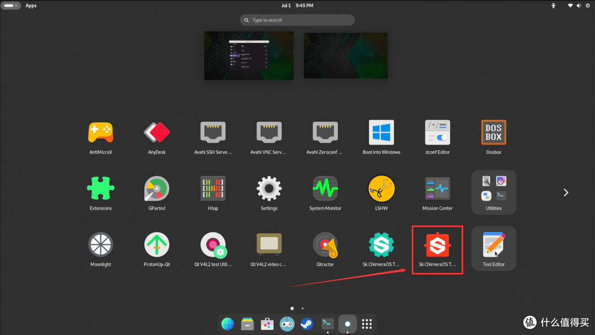Screen dimensions: 595x335
Task: Open clock and calendar menu
Action: (x=297, y=6)
